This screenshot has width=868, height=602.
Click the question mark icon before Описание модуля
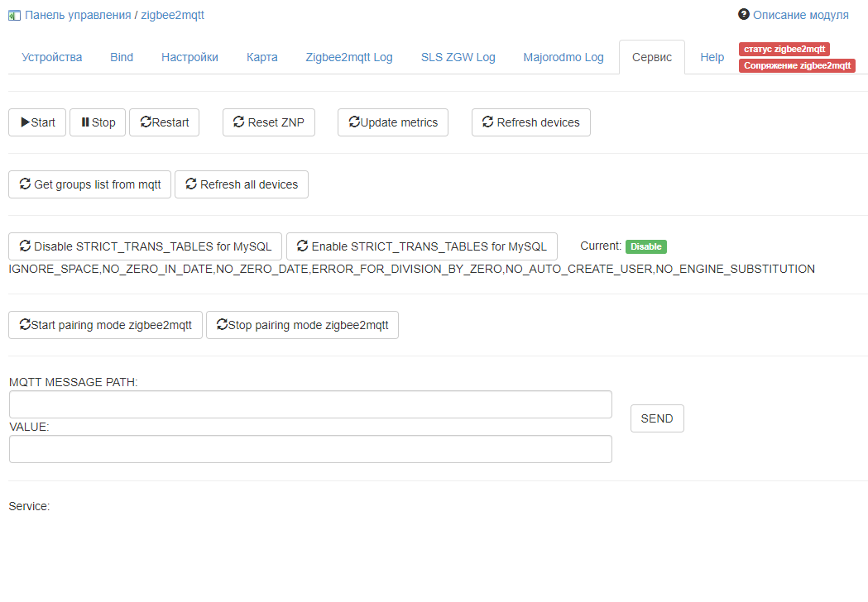pyautogui.click(x=743, y=15)
